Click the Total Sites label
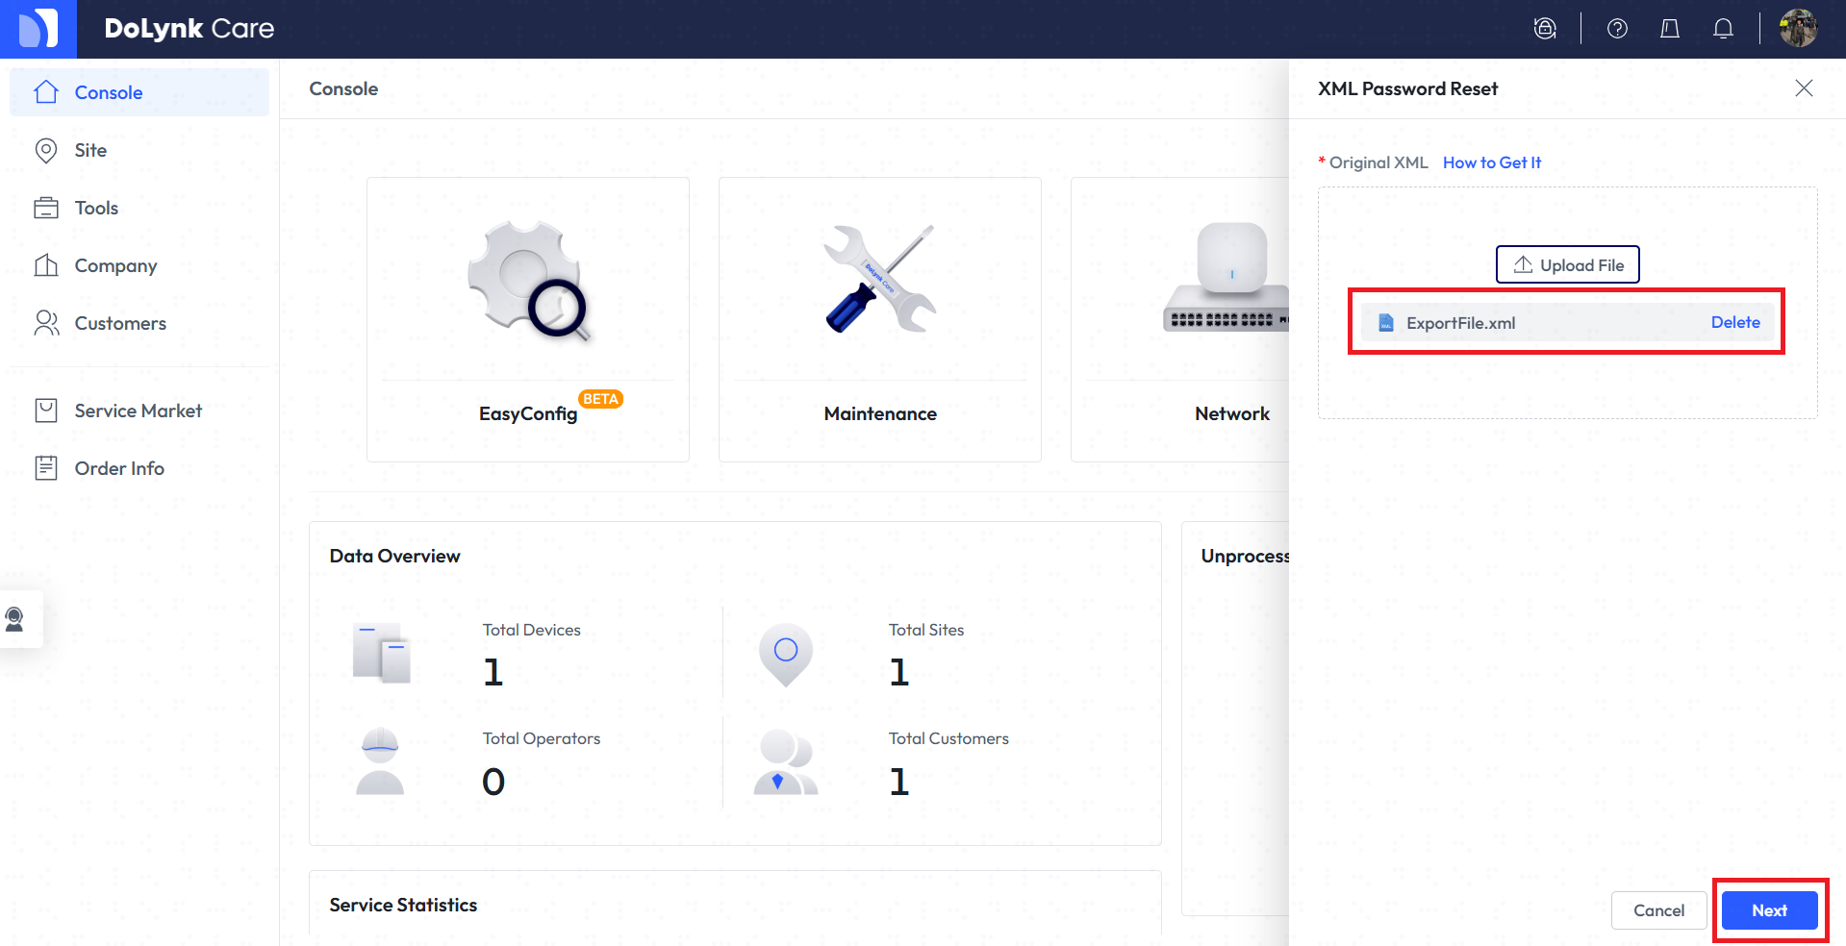Image resolution: width=1846 pixels, height=946 pixels. (926, 630)
